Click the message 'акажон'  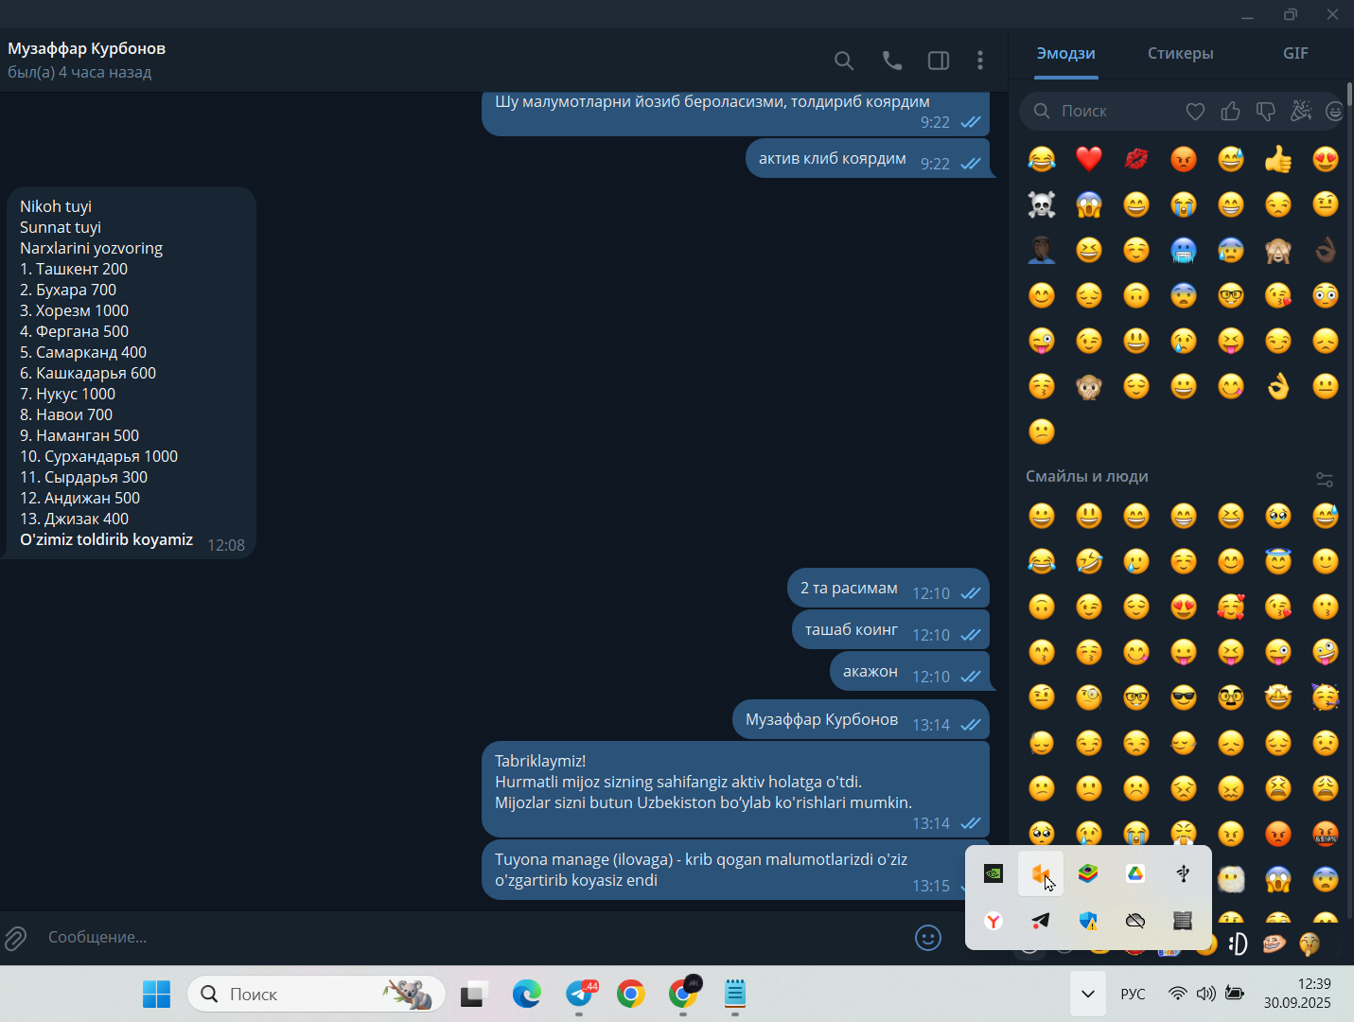[909, 672]
